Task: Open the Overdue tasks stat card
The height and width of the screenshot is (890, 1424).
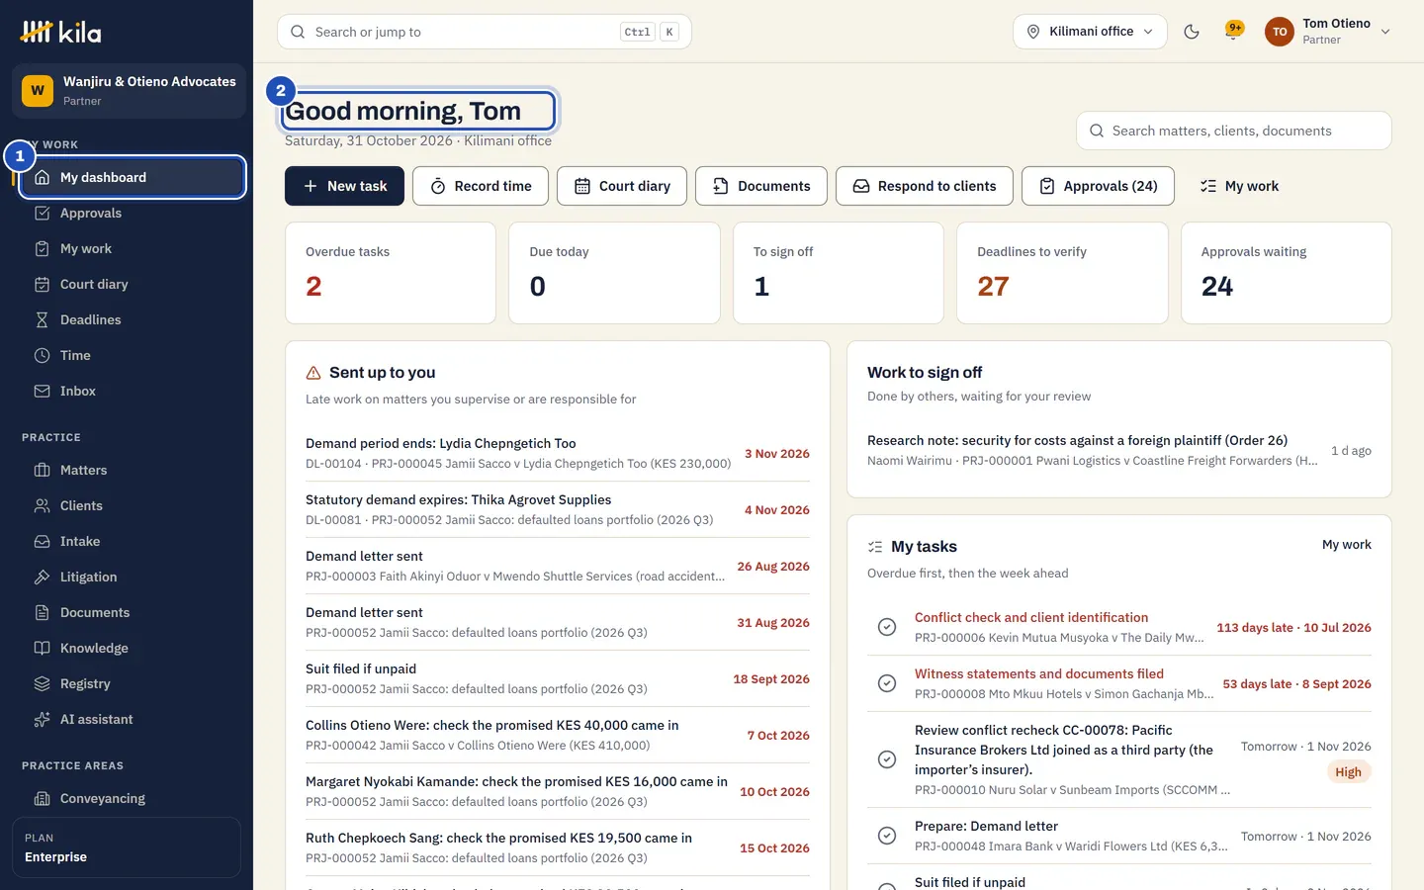Action: point(391,273)
